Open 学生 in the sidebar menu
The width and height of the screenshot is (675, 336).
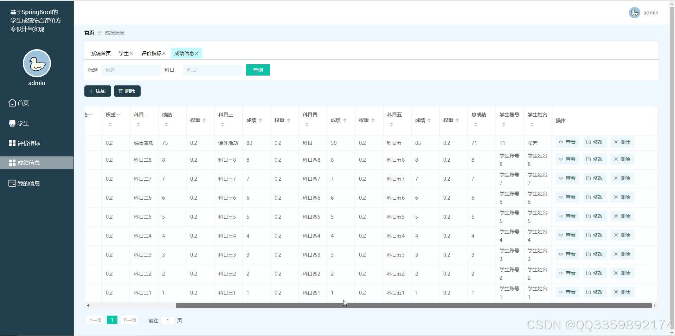[19, 123]
